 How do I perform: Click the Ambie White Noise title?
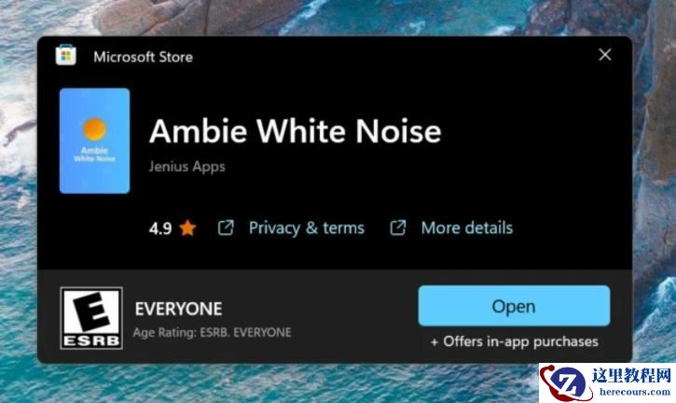296,131
